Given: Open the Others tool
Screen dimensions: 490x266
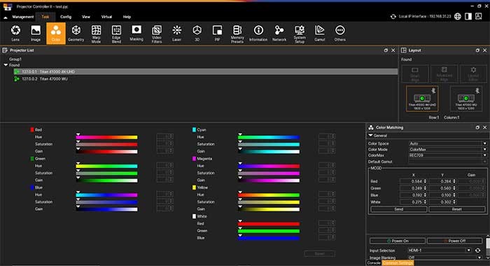Looking at the screenshot, I should [x=340, y=34].
